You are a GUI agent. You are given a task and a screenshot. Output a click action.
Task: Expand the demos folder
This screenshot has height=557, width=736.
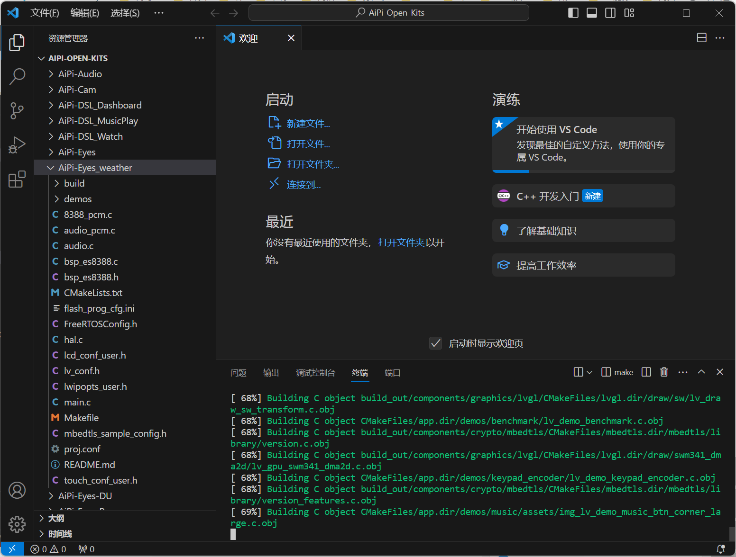coord(125,199)
